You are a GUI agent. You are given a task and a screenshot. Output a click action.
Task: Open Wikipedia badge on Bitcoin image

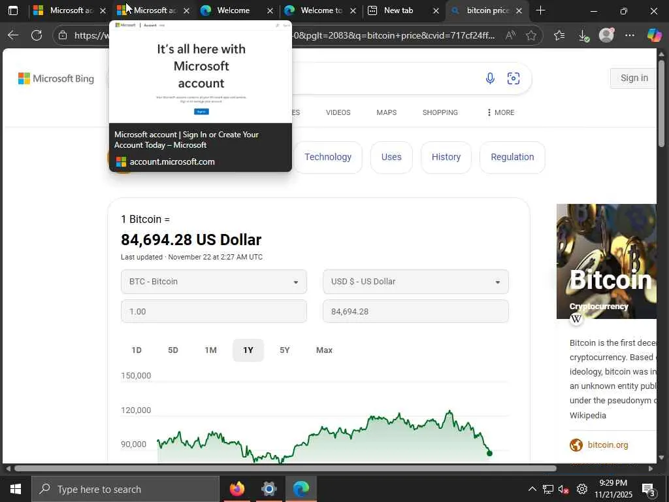coord(576,318)
